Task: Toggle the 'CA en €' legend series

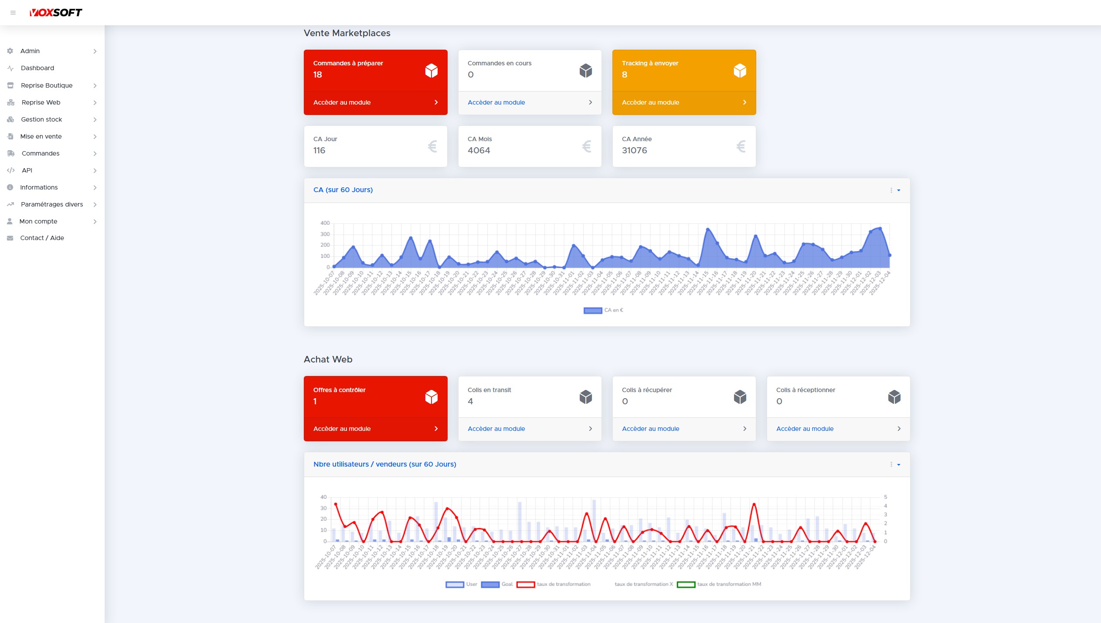Action: pos(603,310)
